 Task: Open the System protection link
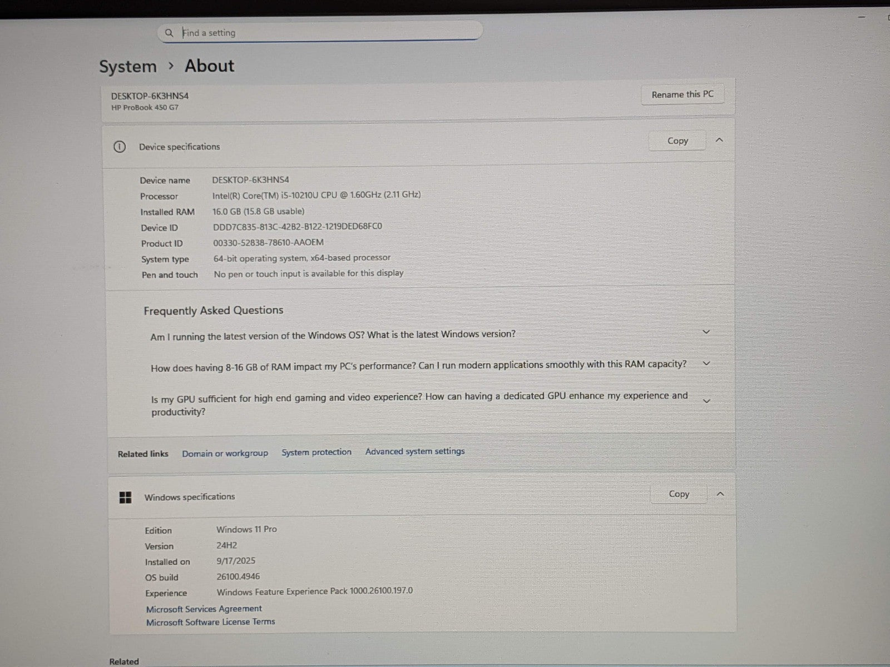pyautogui.click(x=317, y=452)
